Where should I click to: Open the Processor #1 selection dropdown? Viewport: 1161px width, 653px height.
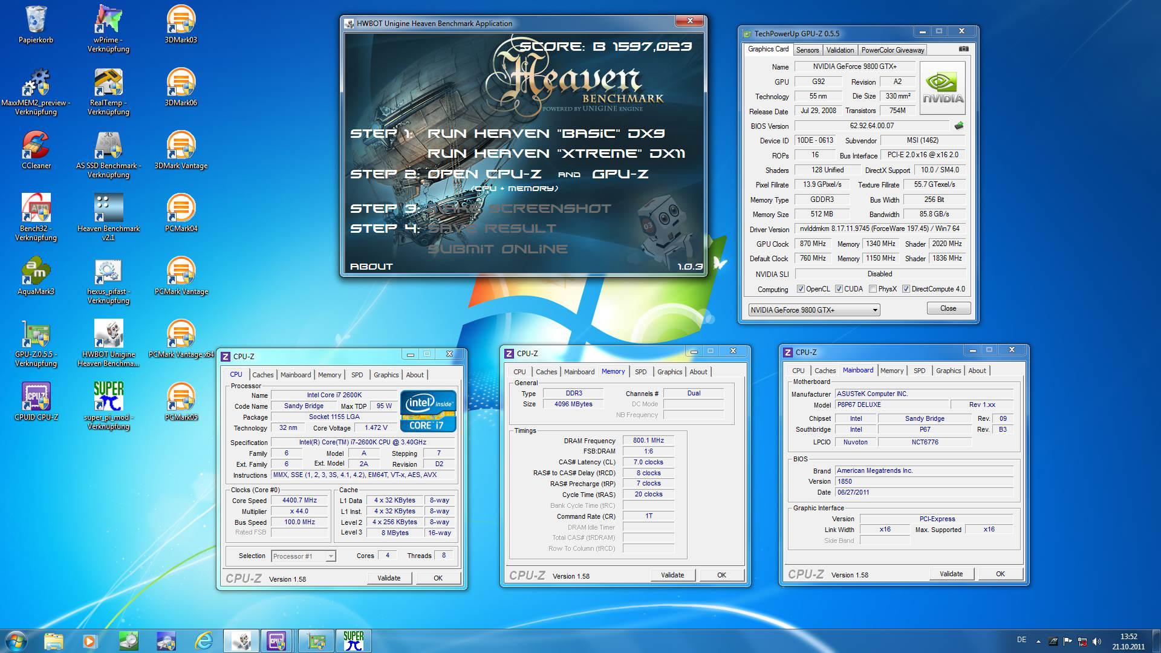(x=303, y=556)
